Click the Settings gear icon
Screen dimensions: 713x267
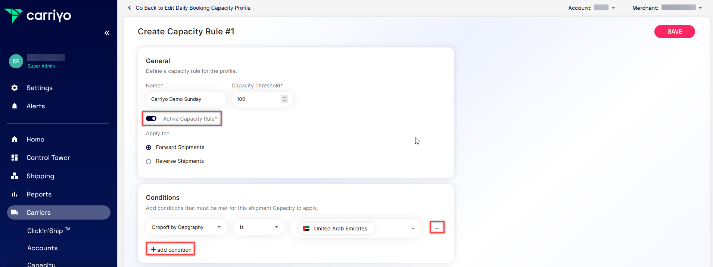pos(15,88)
